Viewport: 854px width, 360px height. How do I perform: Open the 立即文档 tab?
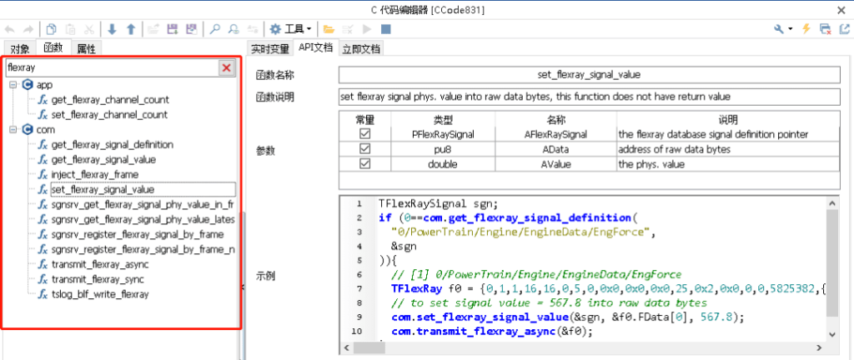click(361, 49)
